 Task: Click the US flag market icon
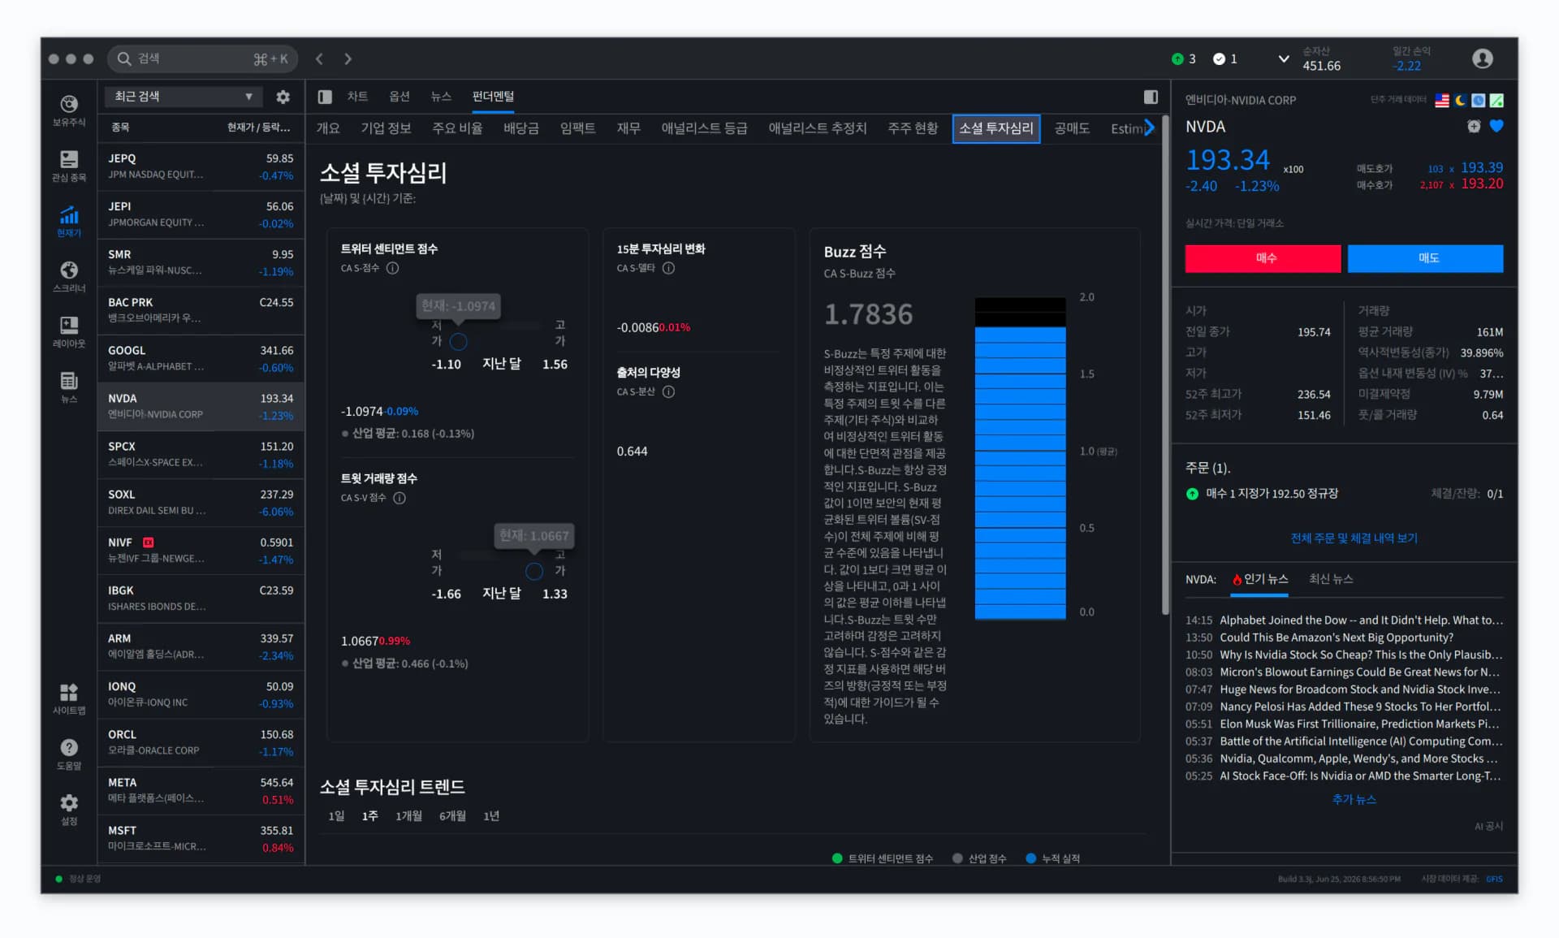pyautogui.click(x=1441, y=100)
